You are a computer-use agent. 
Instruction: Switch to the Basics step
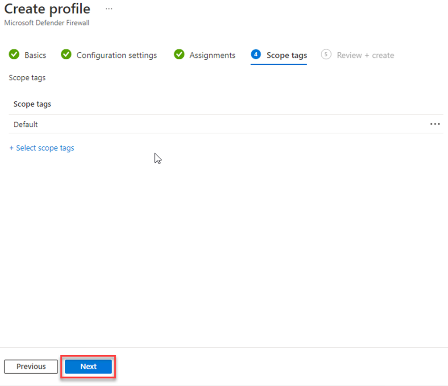click(x=27, y=55)
